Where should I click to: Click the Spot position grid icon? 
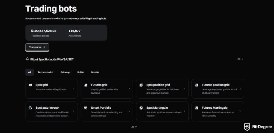point(141,85)
